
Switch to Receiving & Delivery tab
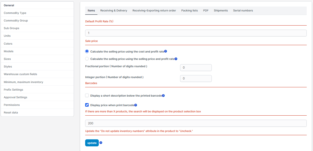(114, 11)
